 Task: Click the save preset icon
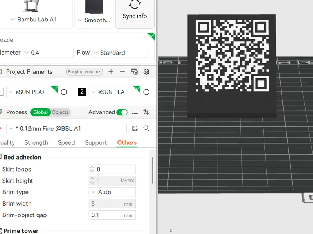point(135,128)
